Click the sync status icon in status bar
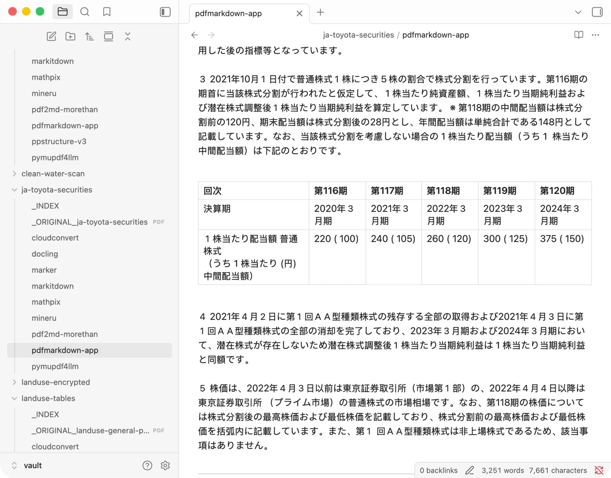This screenshot has height=478, width=611. click(x=599, y=470)
